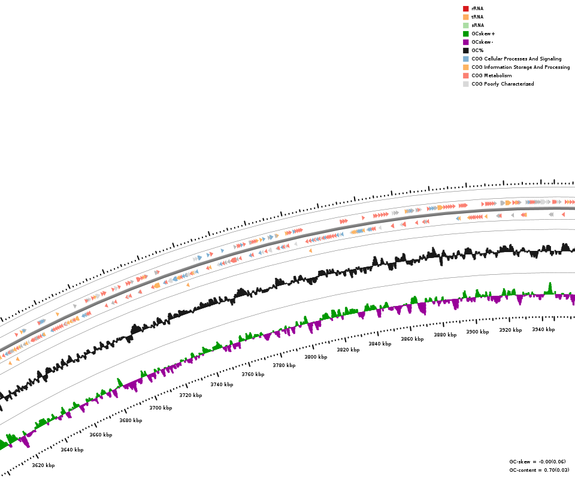The width and height of the screenshot is (575, 479).
Task: Select the GCskew- purple legend swatch
Action: coord(466,42)
